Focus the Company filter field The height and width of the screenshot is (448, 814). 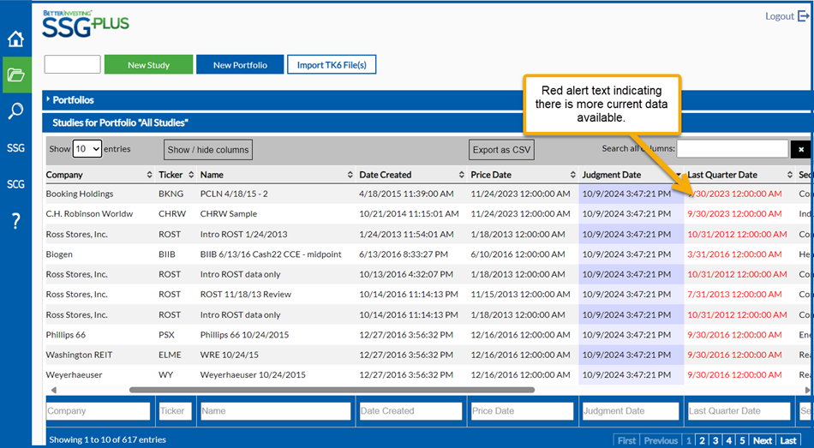coord(99,411)
